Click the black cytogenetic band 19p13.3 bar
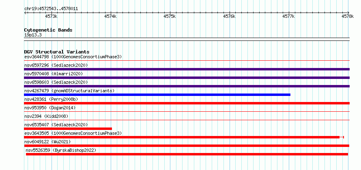 187,39
